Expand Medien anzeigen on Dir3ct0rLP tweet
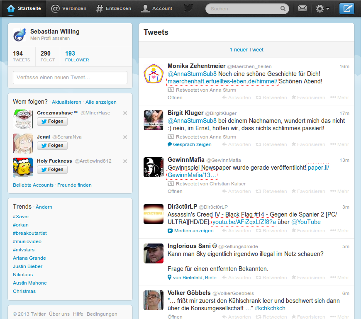This screenshot has width=361, height=319. pos(190,231)
